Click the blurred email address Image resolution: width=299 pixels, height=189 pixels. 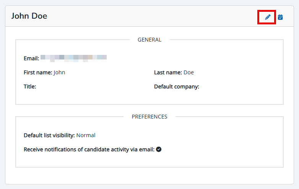[x=74, y=58]
